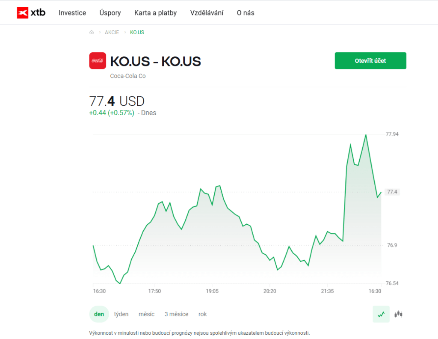The height and width of the screenshot is (339, 438).
Task: Click the XTB logo
Action: 31,12
